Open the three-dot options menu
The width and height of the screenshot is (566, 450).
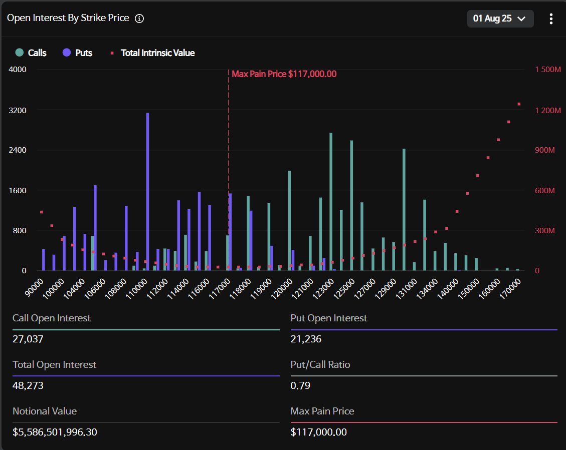[x=551, y=19]
